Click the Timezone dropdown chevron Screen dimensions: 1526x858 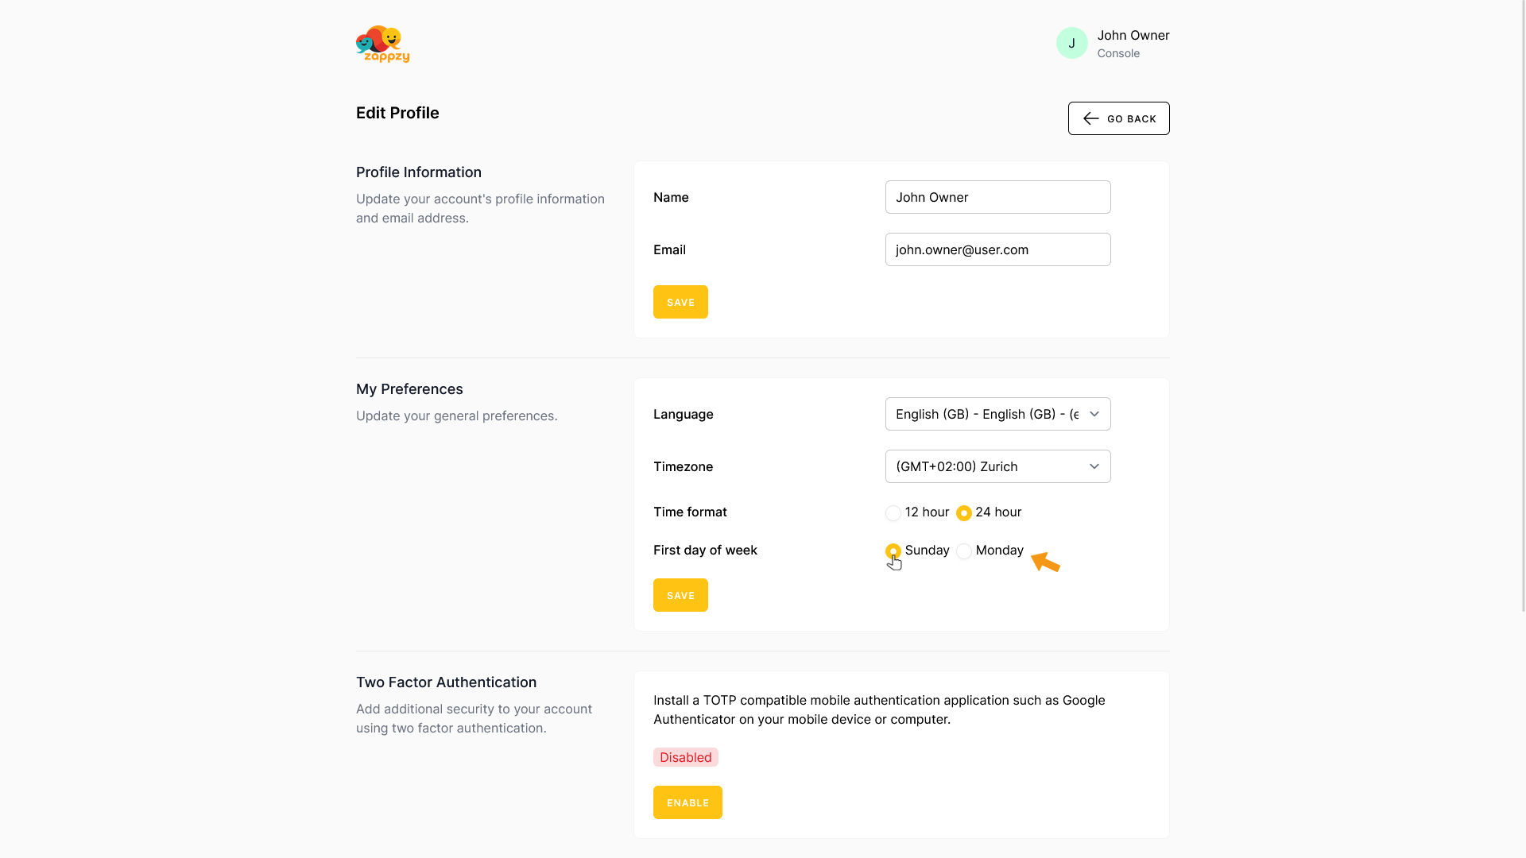pos(1094,466)
